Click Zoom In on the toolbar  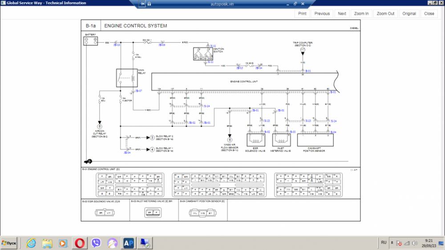tap(361, 13)
